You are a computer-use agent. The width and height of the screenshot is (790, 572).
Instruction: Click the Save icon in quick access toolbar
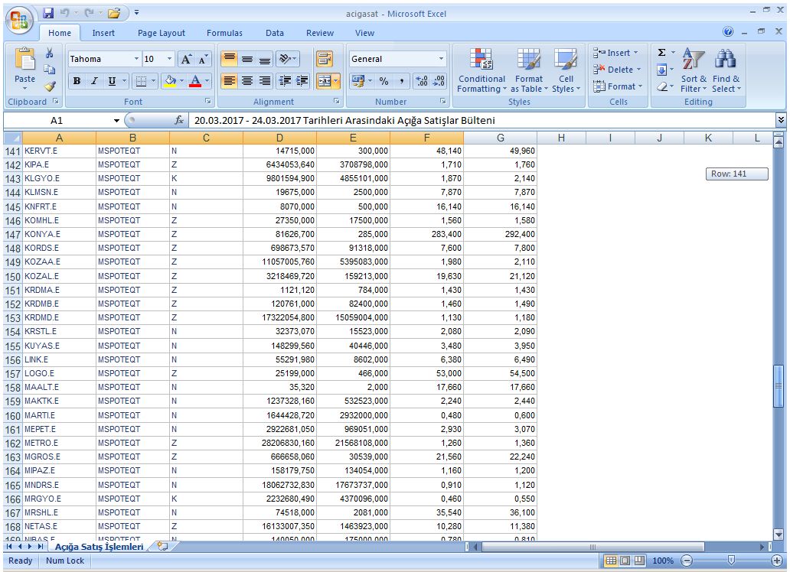click(49, 13)
